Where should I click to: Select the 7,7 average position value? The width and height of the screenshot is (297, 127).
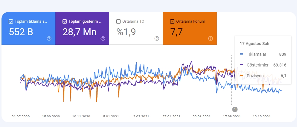coord(176,32)
